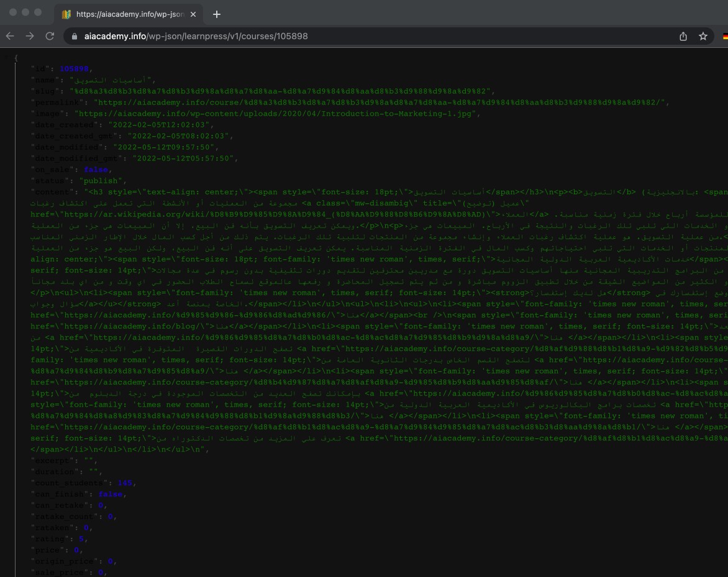Close the aiacademy.info tab
728x577 pixels.
[193, 13]
